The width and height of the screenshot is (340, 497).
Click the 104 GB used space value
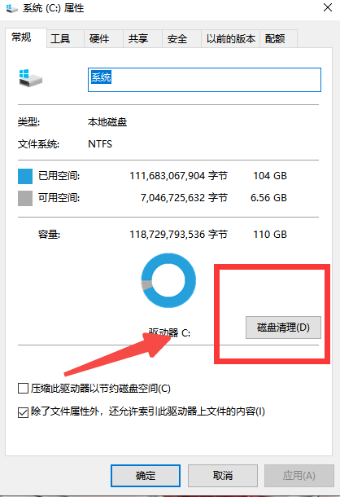[270, 176]
